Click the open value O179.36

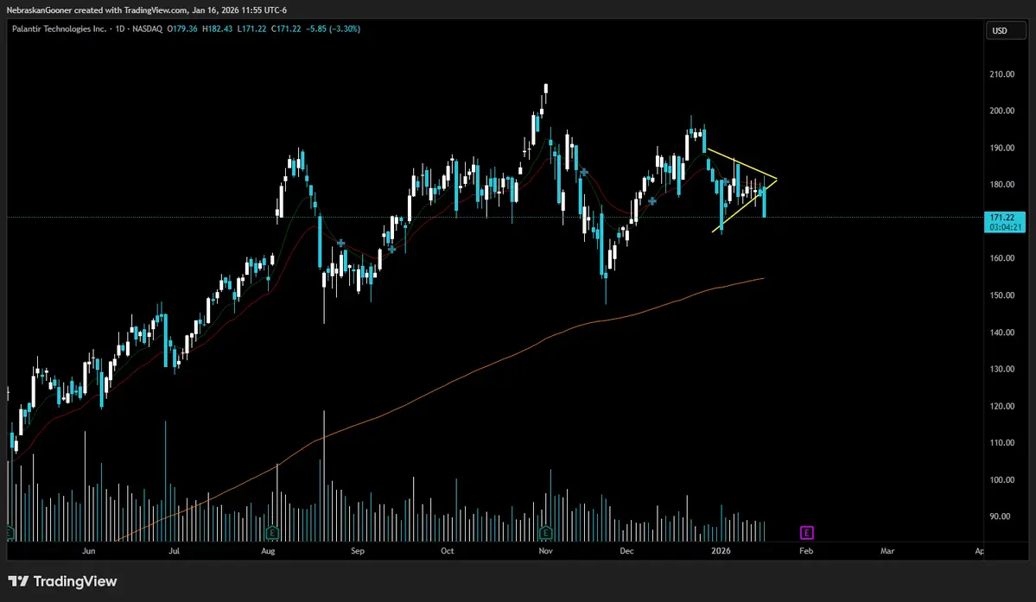point(182,29)
